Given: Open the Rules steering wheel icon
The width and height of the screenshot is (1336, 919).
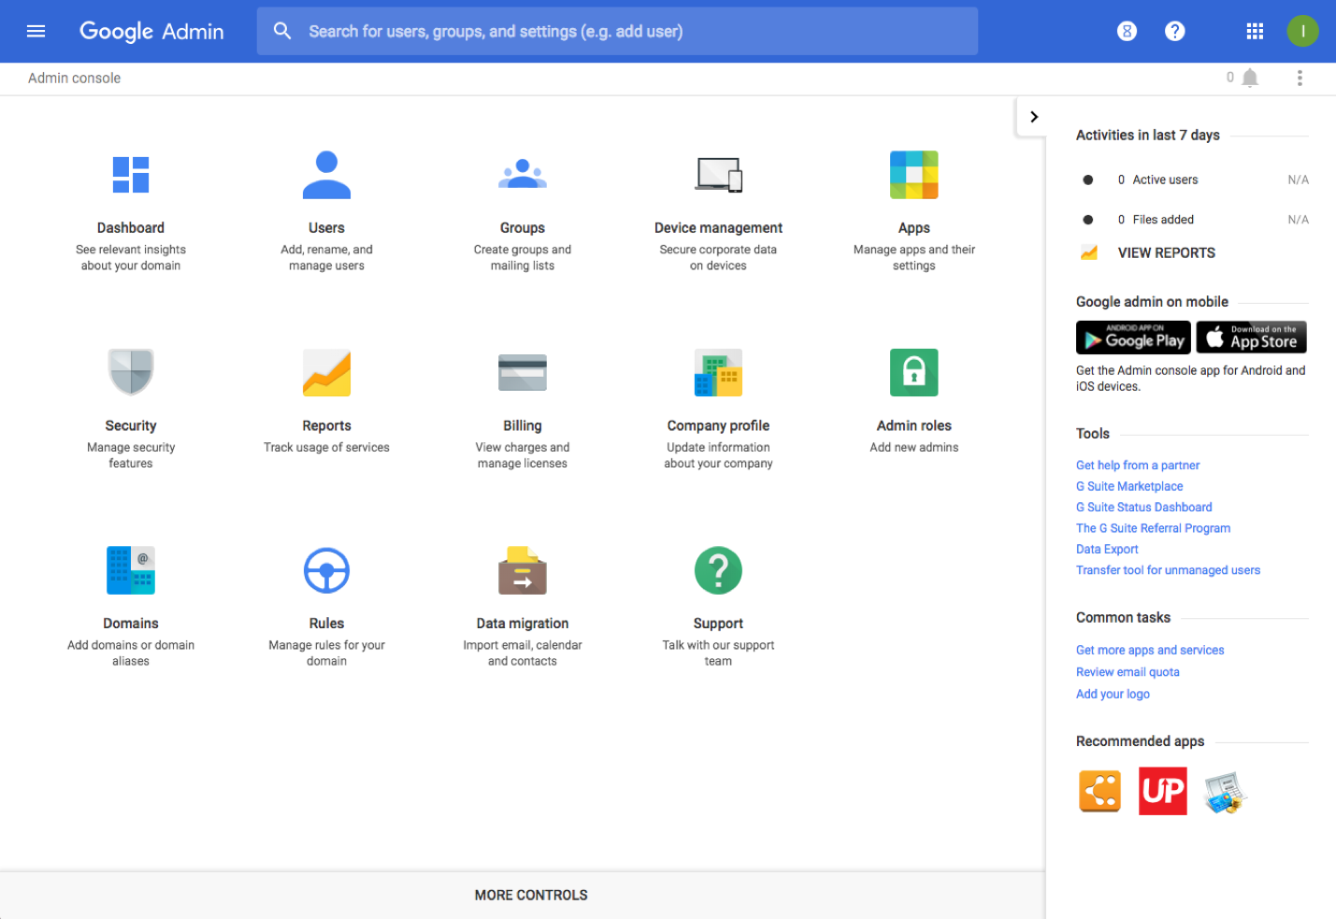Looking at the screenshot, I should pyautogui.click(x=326, y=570).
